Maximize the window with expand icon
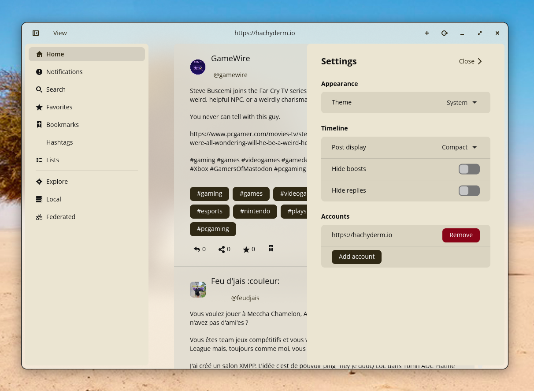 480,33
